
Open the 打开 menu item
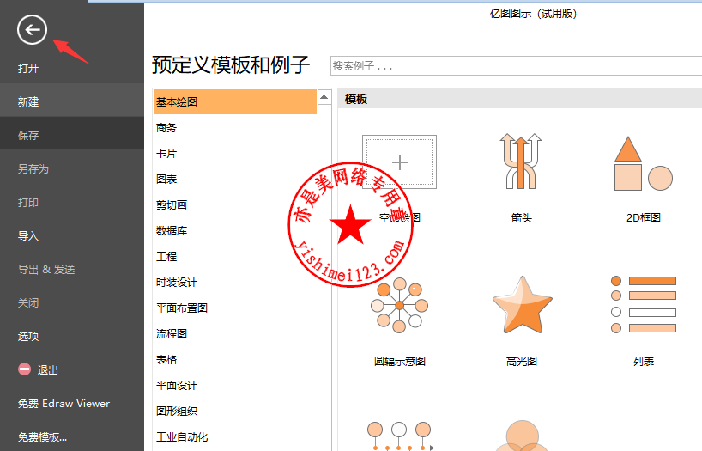click(28, 69)
